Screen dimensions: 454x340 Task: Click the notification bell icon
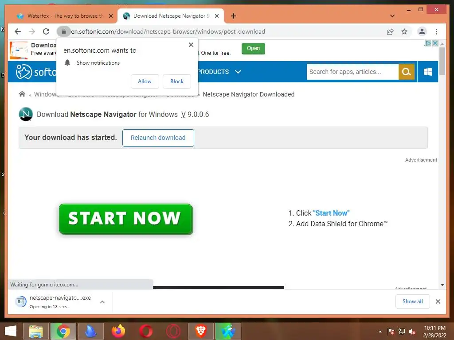point(67,63)
